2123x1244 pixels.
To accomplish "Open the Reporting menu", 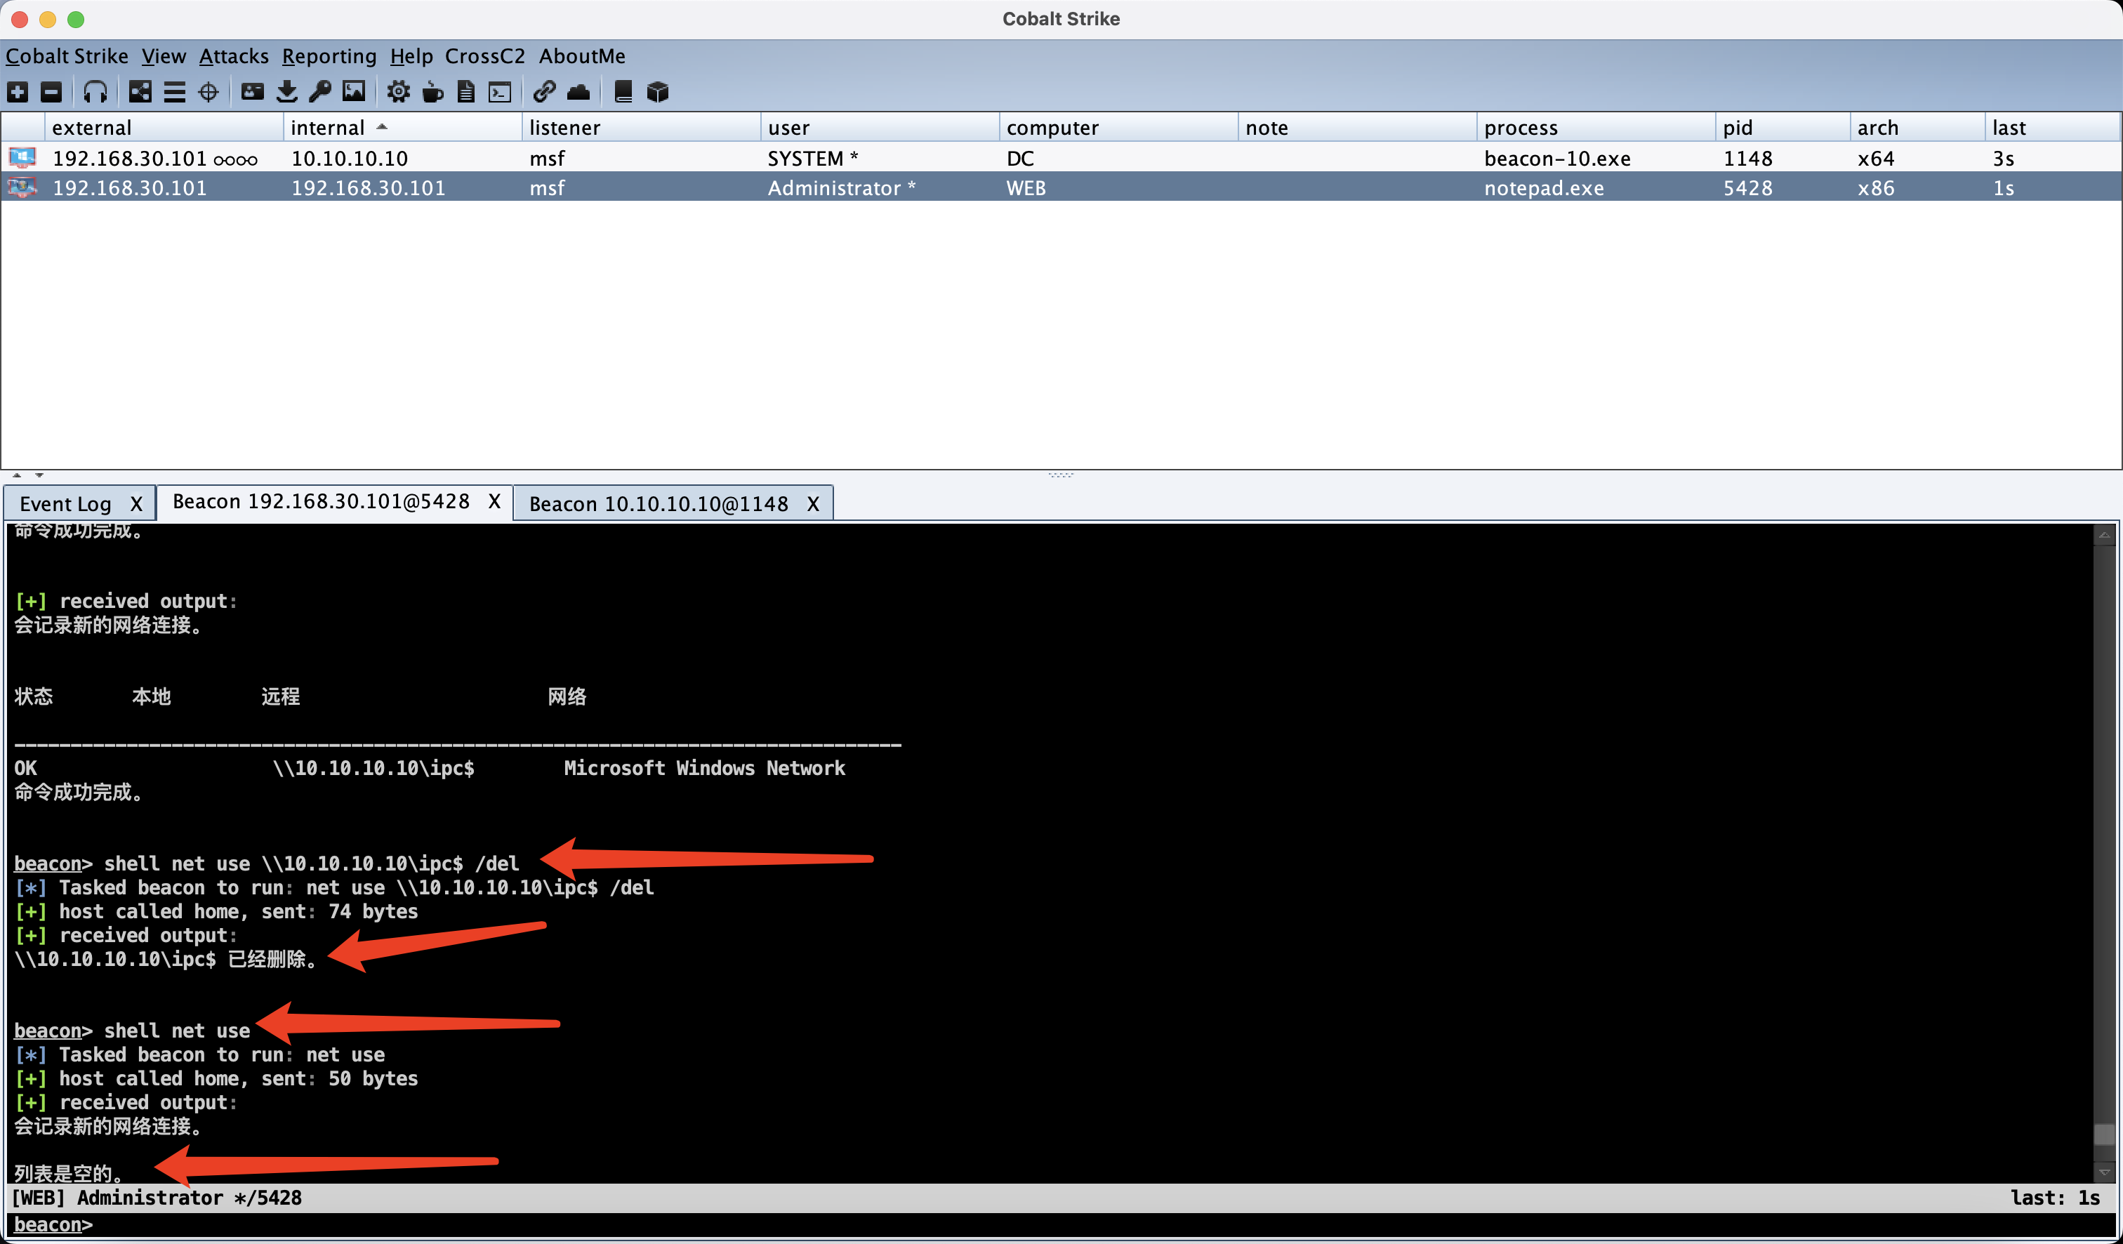I will coord(329,55).
